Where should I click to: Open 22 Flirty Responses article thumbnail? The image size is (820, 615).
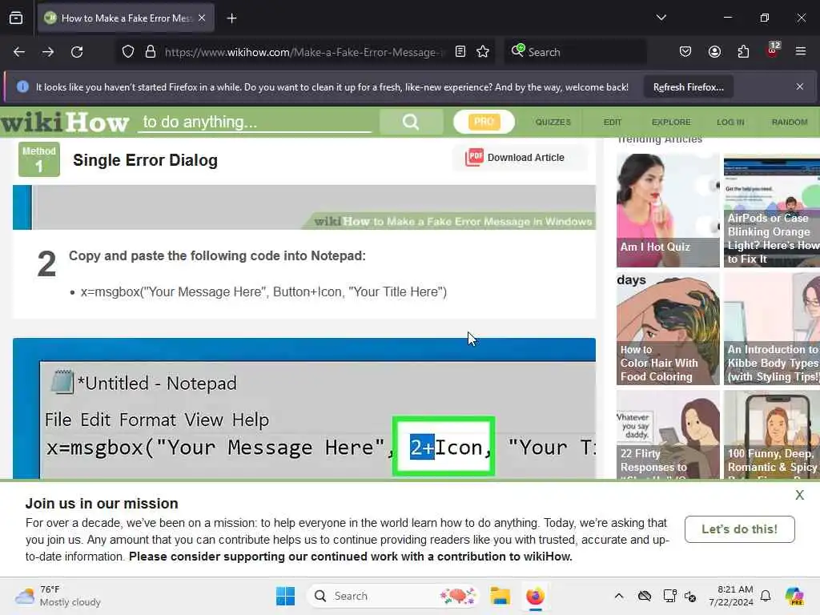pyautogui.click(x=668, y=434)
